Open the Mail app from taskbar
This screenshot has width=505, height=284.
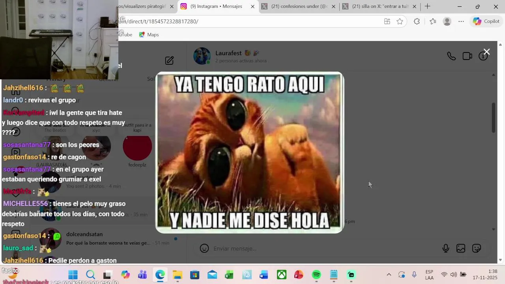tap(212, 275)
